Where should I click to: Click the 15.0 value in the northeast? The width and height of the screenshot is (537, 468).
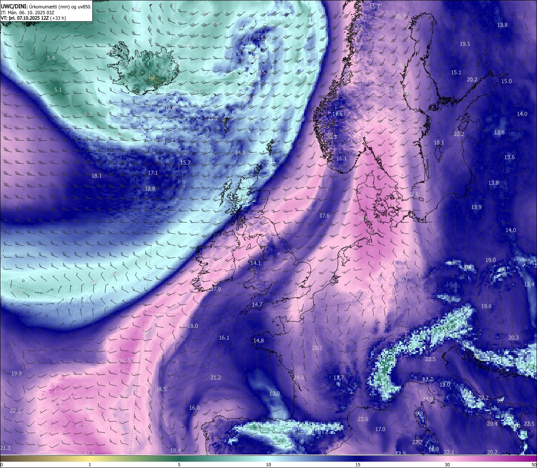(x=506, y=81)
